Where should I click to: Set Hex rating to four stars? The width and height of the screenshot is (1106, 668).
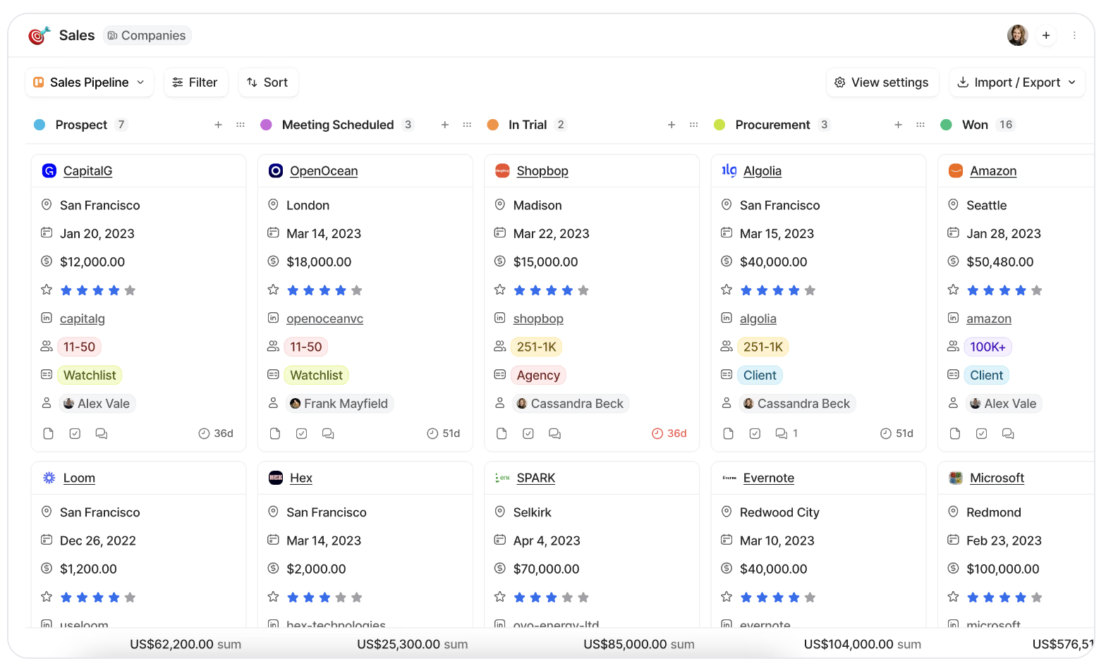[341, 598]
